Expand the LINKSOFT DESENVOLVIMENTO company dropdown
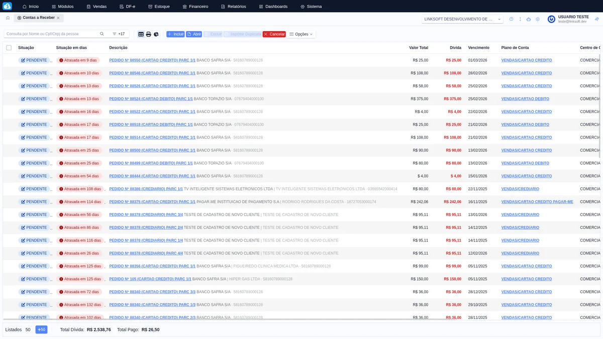Screen dimensions: 603x339 pyautogui.click(x=462, y=19)
